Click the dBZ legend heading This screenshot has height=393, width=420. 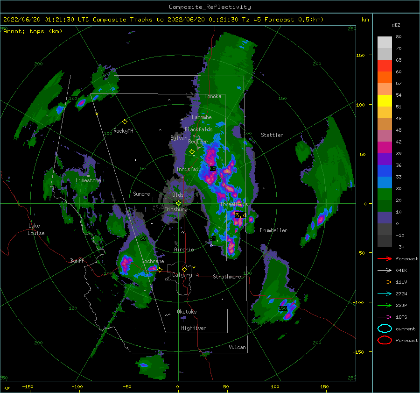(x=396, y=25)
